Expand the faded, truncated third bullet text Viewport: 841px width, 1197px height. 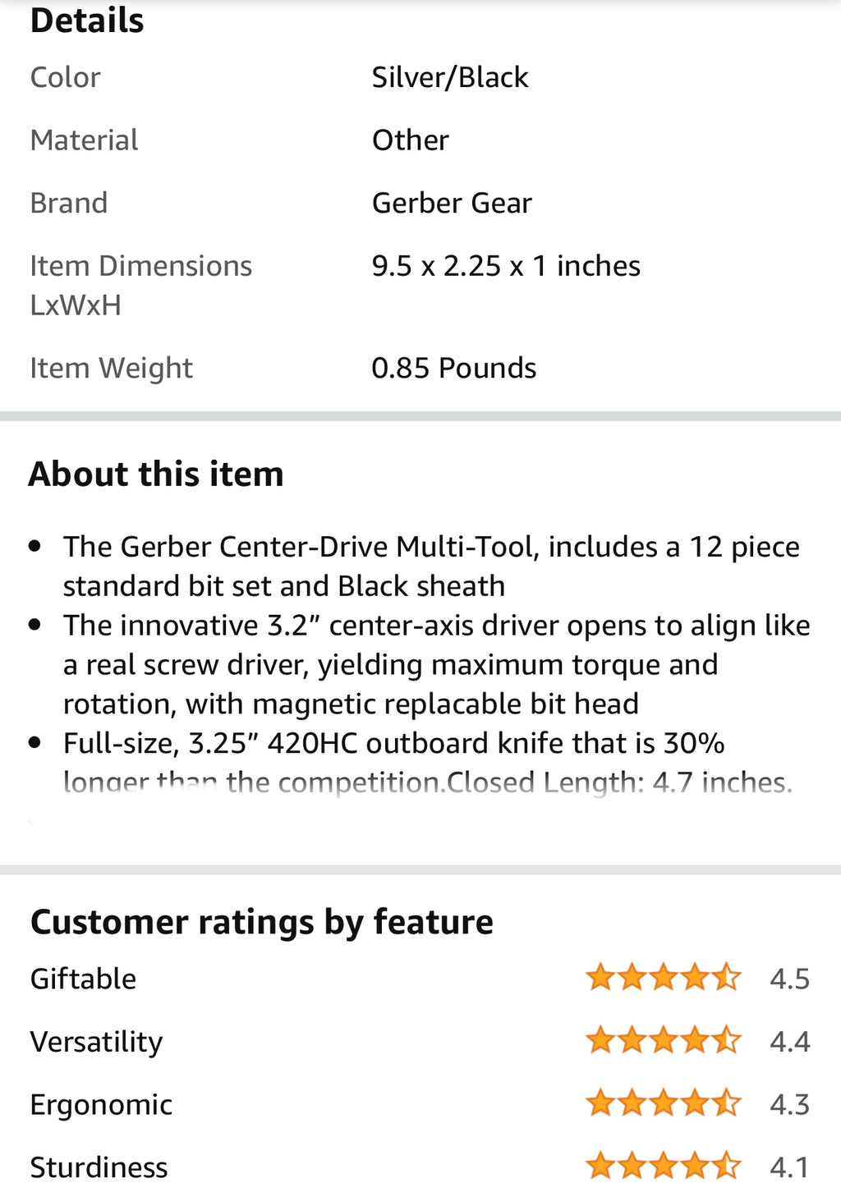tap(427, 782)
